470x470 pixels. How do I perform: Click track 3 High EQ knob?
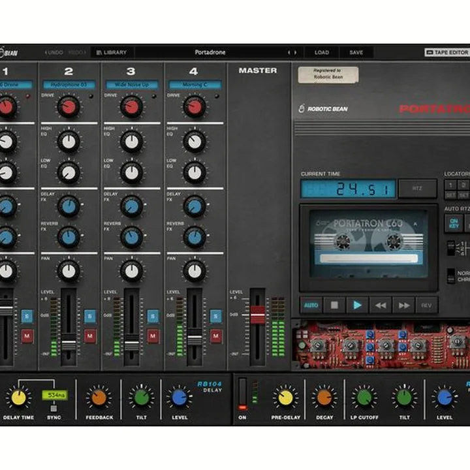pyautogui.click(x=132, y=142)
